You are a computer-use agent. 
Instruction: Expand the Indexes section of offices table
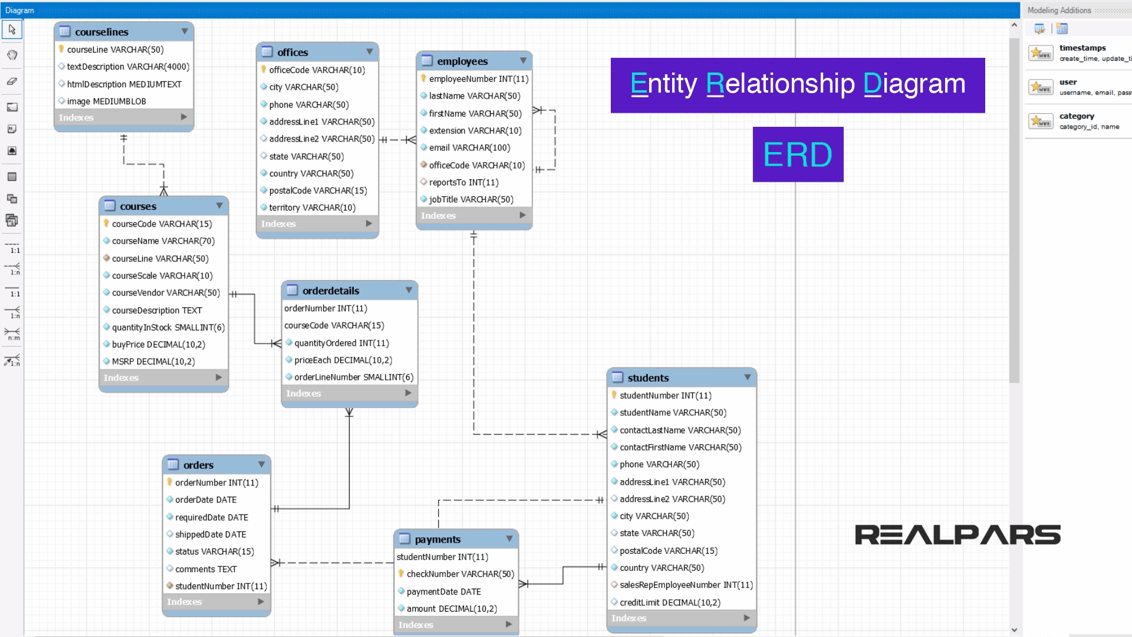(x=368, y=224)
